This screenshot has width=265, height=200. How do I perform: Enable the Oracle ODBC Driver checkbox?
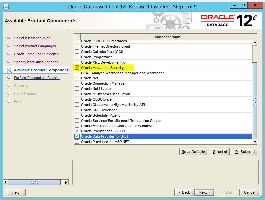coord(77,99)
